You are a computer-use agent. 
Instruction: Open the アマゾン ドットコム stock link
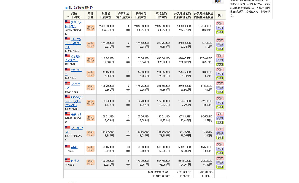click(73, 25)
